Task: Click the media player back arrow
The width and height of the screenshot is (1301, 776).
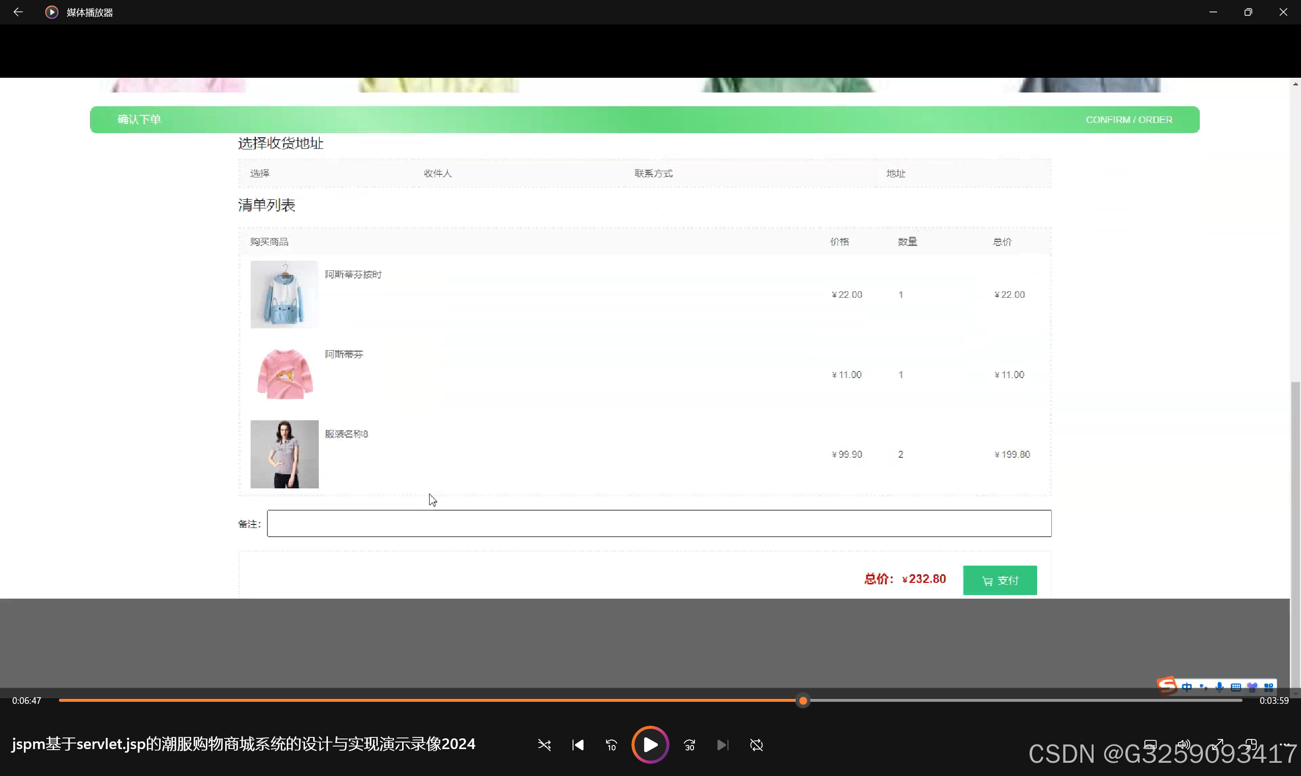Action: click(18, 12)
